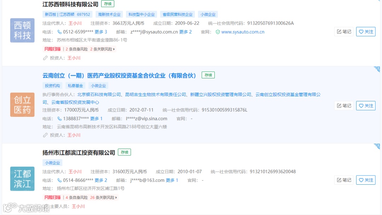View 2 条自身风险 of 江苏西顿
The height and width of the screenshot is (215, 382).
[x=76, y=49]
